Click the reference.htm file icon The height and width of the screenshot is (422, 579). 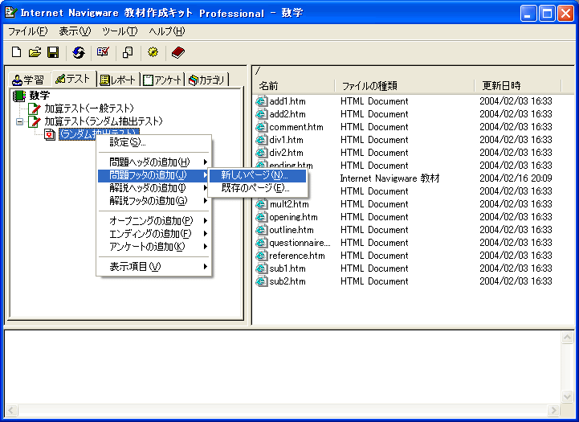pos(262,256)
